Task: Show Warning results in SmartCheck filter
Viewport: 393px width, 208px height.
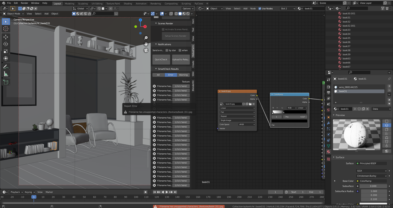Action: [183, 75]
